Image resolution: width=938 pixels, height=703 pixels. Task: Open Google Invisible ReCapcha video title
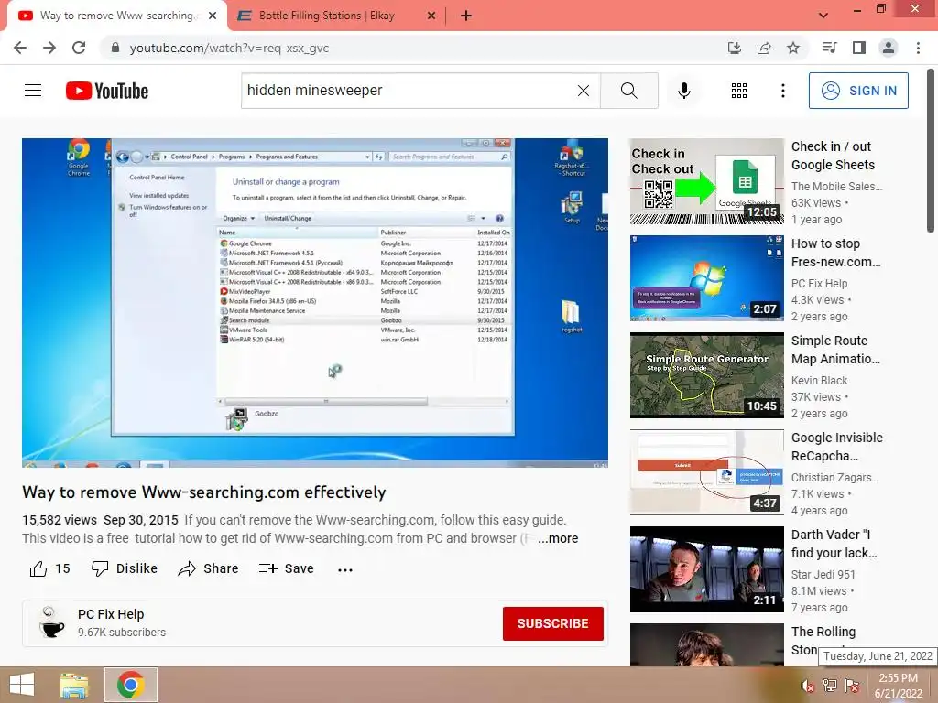pos(837,447)
